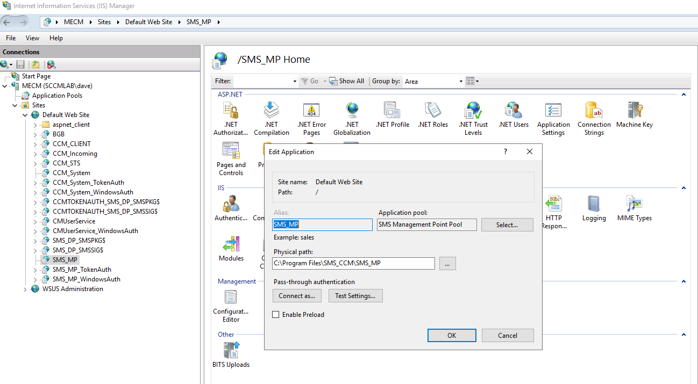Click the Physical path input field
The height and width of the screenshot is (384, 698).
click(x=353, y=263)
